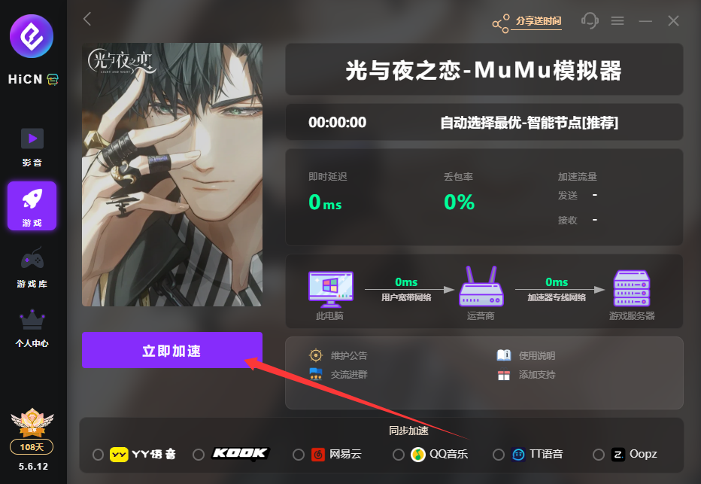Enable KOOK sync acceleration
The width and height of the screenshot is (701, 484).
click(x=199, y=455)
